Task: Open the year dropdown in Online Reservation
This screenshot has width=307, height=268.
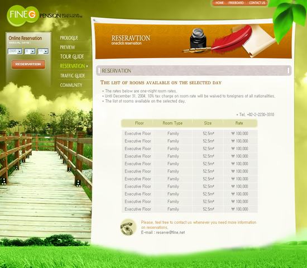Action: (x=15, y=51)
